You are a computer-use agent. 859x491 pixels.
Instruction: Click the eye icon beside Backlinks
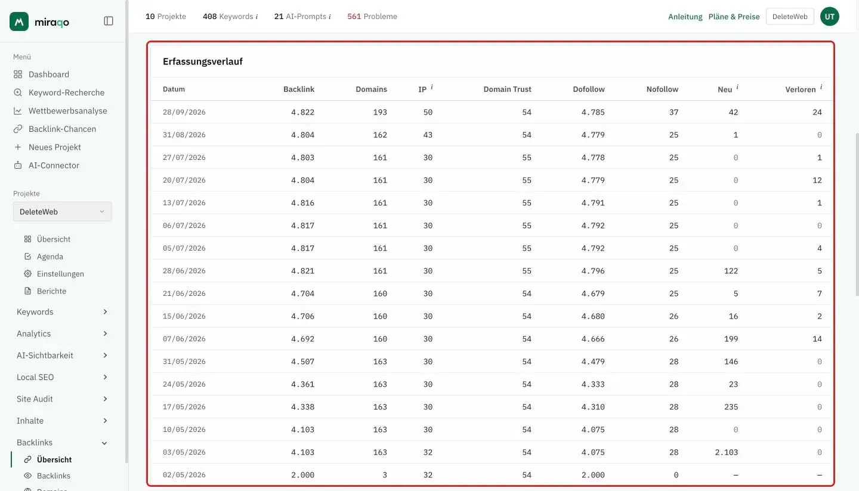[x=27, y=476]
